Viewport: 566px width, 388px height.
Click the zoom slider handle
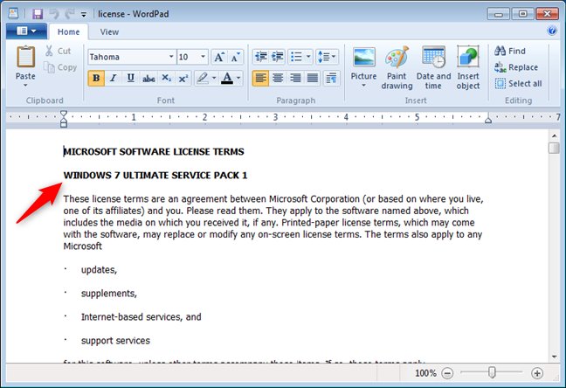coord(492,372)
